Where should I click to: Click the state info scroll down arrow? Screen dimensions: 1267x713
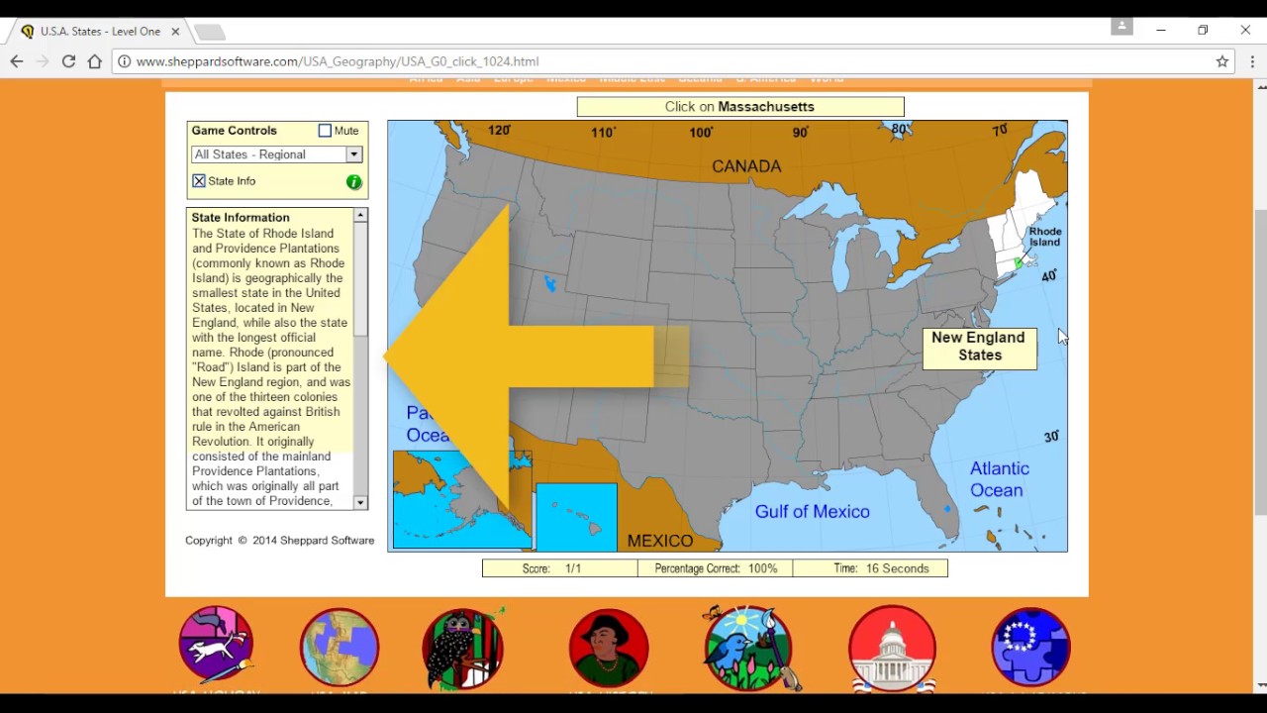pos(360,503)
